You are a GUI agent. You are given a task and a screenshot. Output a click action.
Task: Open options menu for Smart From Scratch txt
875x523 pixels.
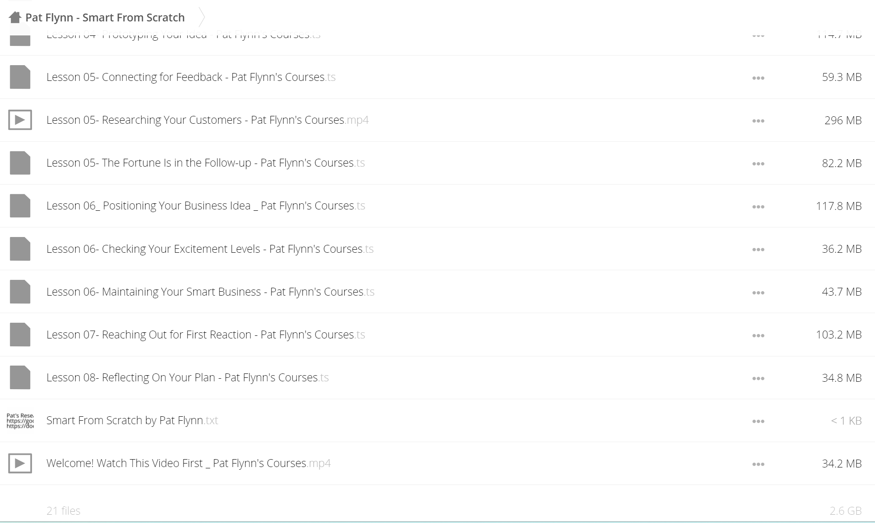(x=758, y=421)
